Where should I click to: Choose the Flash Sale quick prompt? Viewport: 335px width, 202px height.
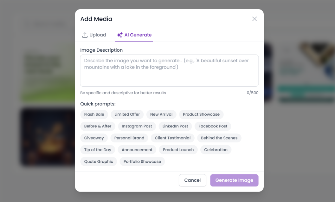pos(94,114)
